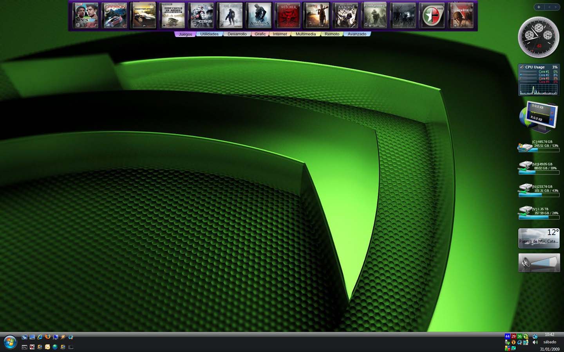Screen dimensions: 564x352
Task: Launch PES soccer game icon
Action: (86, 16)
